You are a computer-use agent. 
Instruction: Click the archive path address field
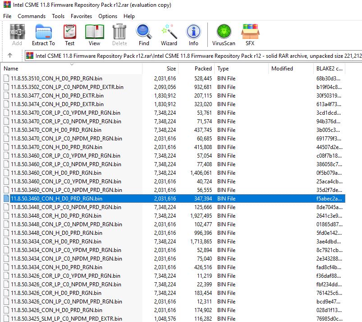click(193, 56)
